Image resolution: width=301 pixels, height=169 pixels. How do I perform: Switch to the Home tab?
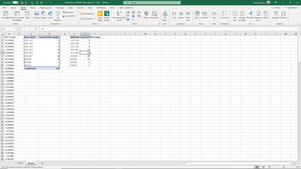click(14, 8)
